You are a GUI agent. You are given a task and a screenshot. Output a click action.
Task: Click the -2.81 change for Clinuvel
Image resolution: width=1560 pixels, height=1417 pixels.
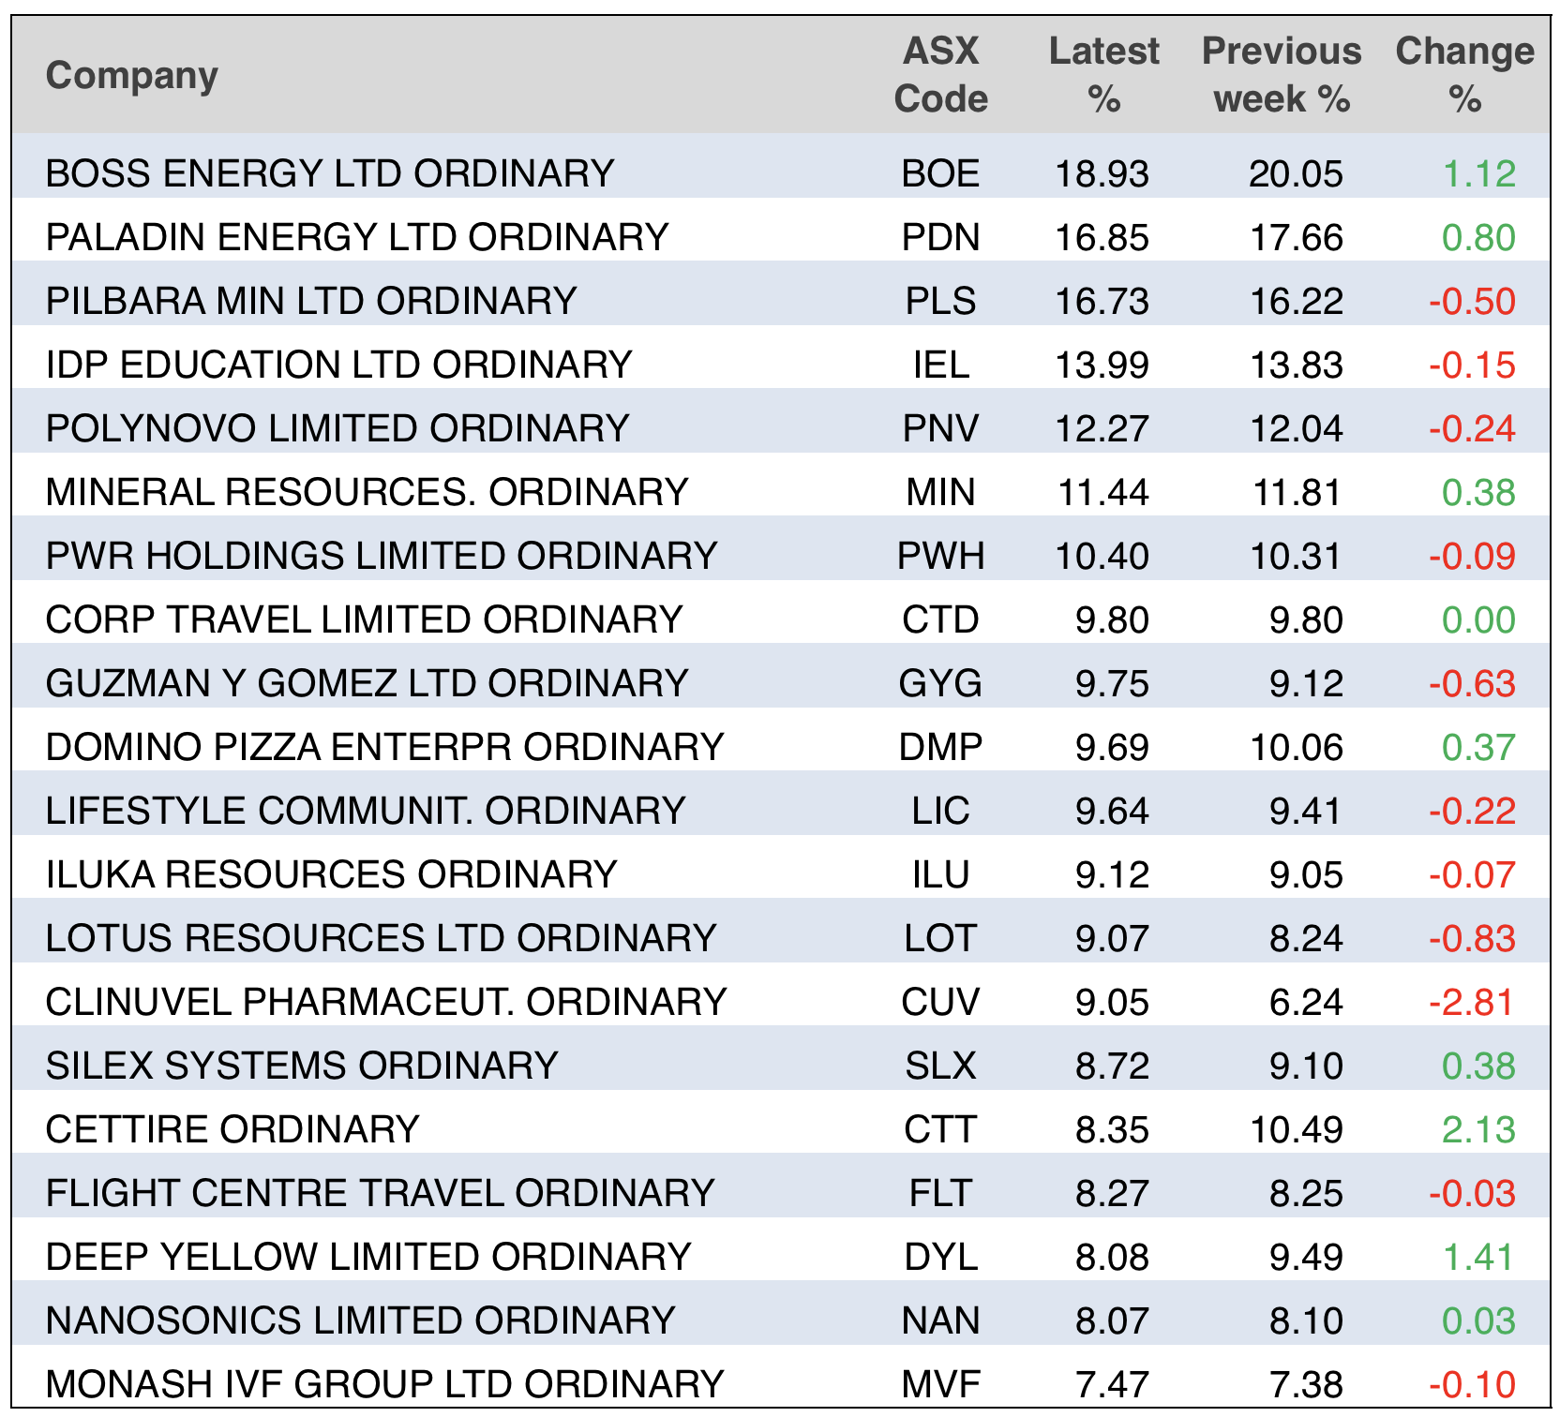pyautogui.click(x=1472, y=1002)
